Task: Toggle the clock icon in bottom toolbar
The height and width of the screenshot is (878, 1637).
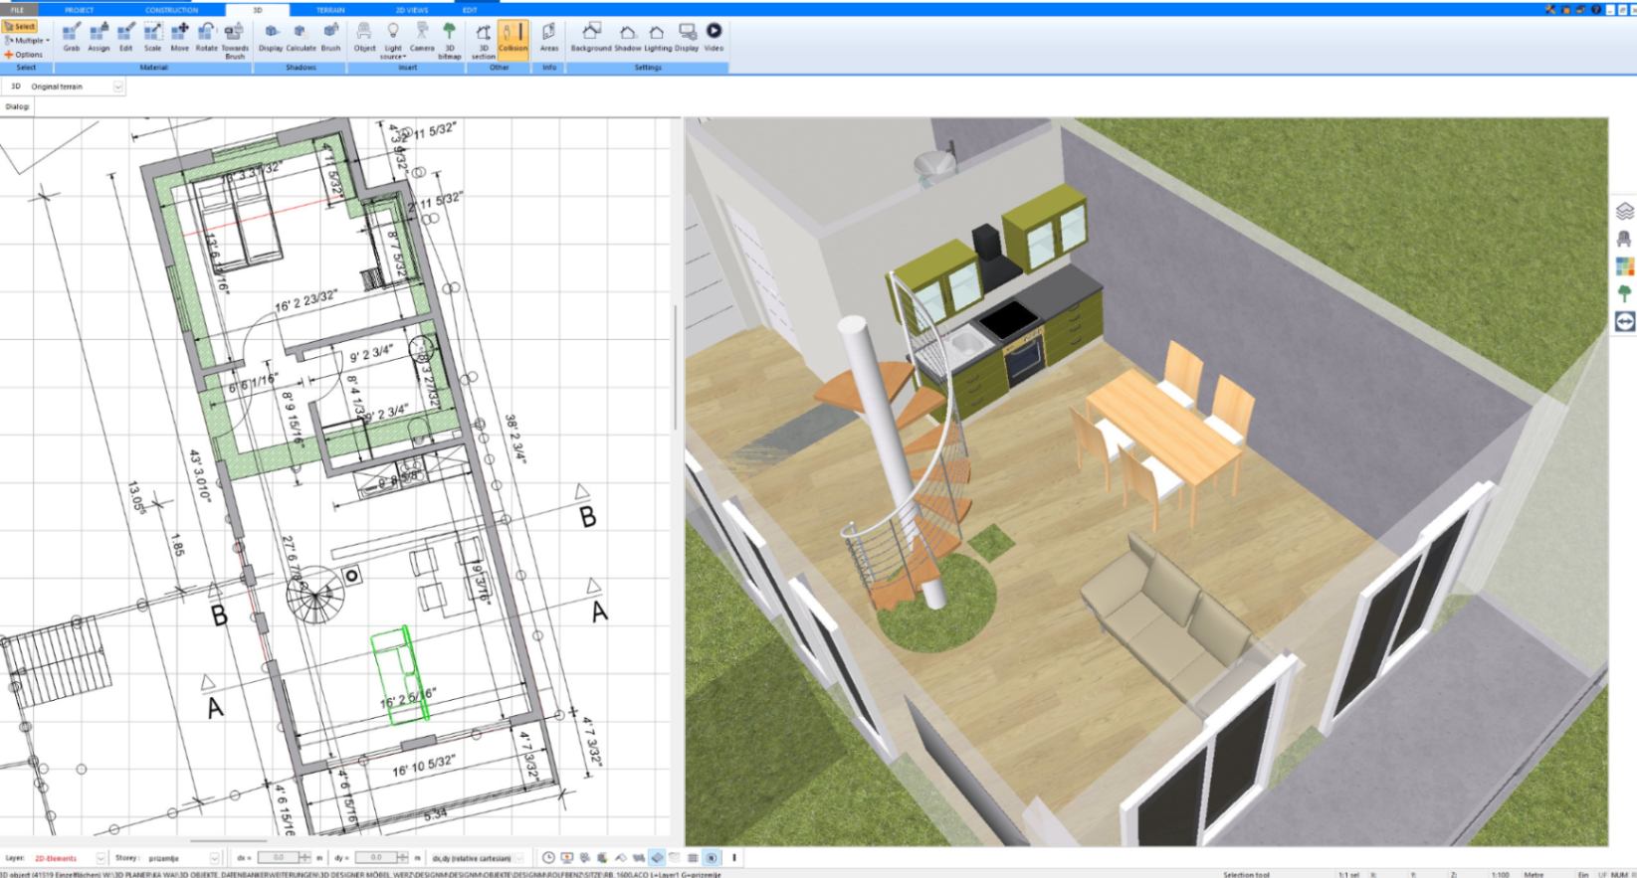Action: pos(548,857)
